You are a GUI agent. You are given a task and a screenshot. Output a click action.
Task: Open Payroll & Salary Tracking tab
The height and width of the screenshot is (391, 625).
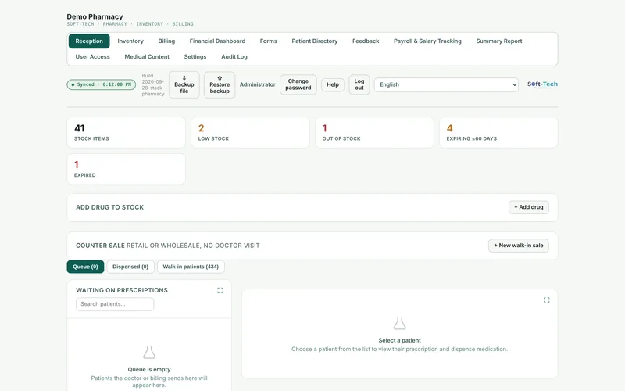[x=427, y=41]
